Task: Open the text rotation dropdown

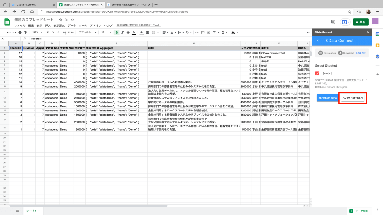Action: 189,32
